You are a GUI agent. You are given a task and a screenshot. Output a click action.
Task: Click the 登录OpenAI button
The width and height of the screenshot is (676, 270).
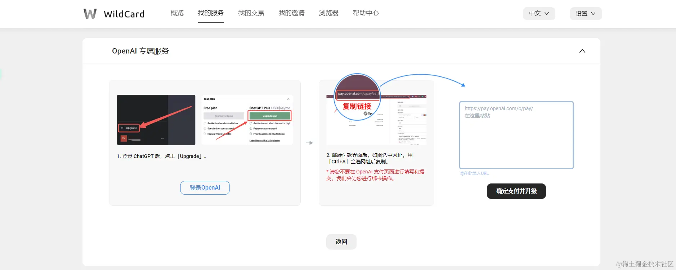[x=205, y=188]
